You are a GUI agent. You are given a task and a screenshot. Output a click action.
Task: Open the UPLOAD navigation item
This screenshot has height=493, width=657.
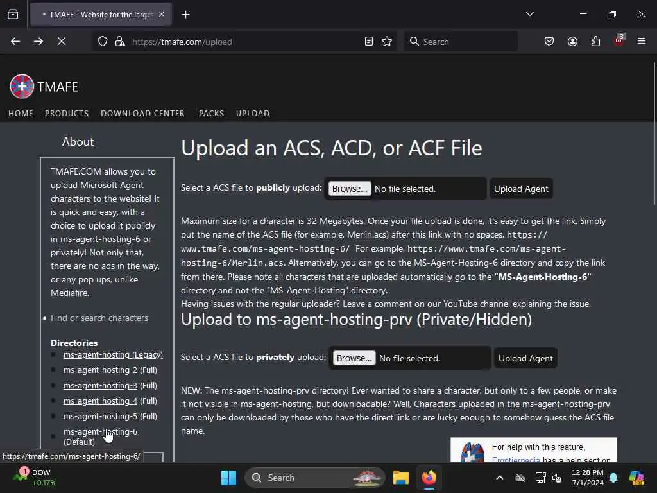point(253,114)
